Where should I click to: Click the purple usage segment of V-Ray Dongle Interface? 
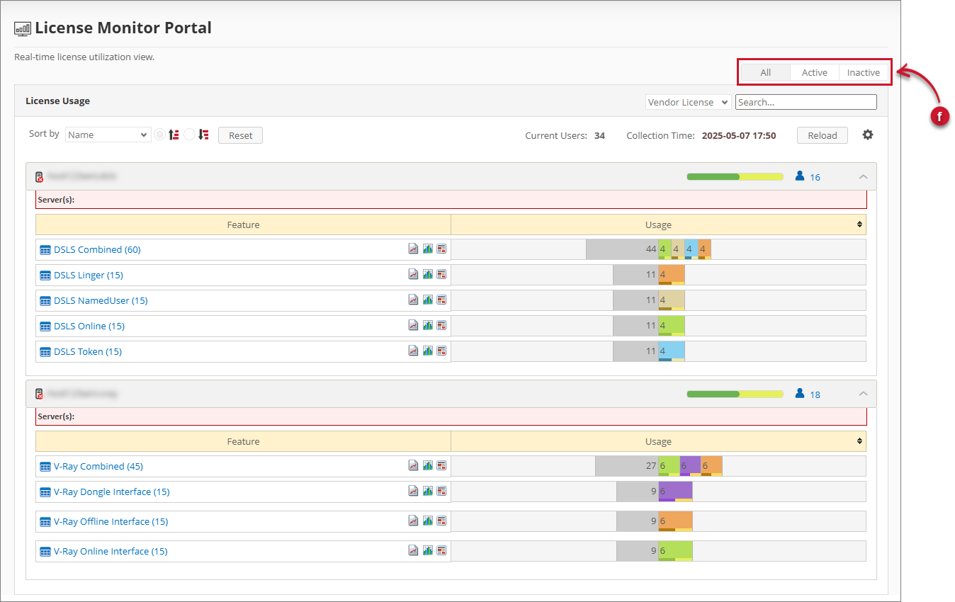tap(675, 491)
